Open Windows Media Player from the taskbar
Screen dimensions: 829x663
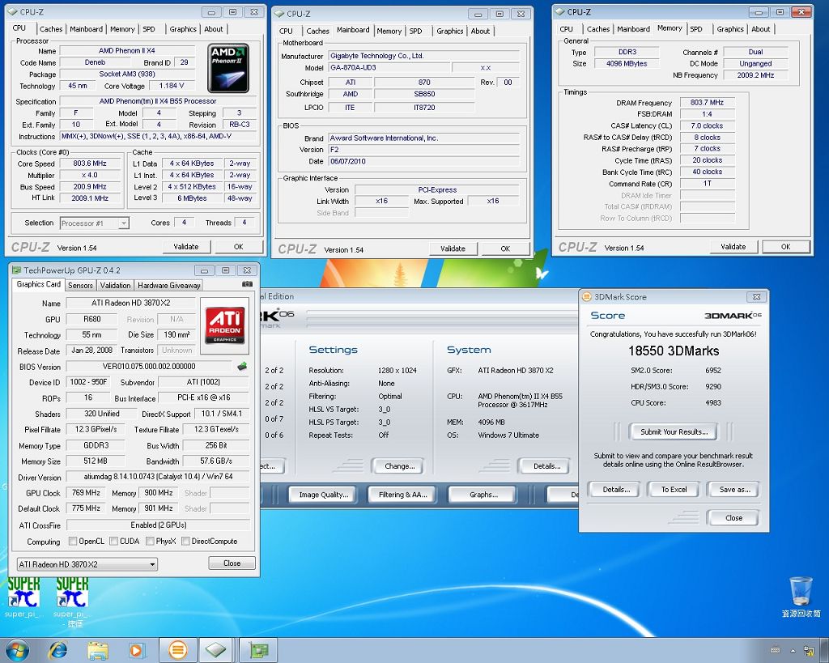point(136,650)
